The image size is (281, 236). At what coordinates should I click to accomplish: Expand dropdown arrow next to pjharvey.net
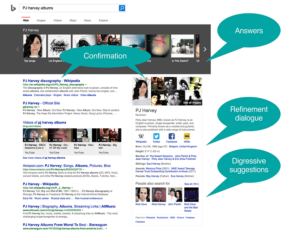click(x=39, y=107)
